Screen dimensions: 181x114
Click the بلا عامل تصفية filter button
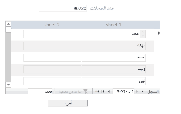[73, 91]
